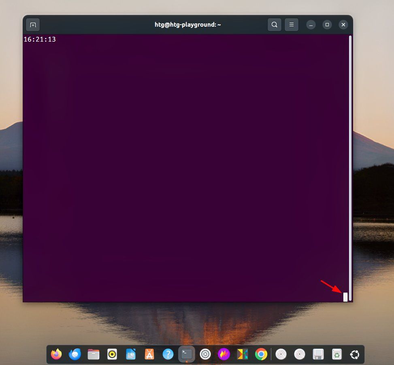Show applications via the Ubuntu logo
The image size is (394, 365).
pyautogui.click(x=355, y=354)
